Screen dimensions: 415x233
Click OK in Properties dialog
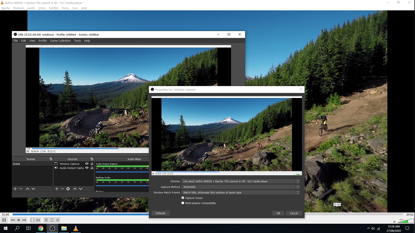[278, 213]
